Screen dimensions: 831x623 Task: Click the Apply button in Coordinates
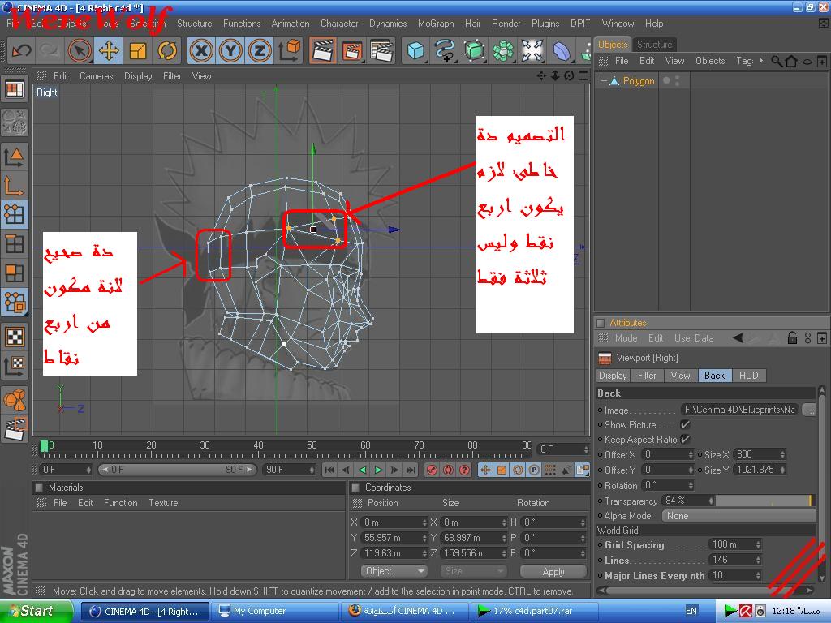point(553,572)
